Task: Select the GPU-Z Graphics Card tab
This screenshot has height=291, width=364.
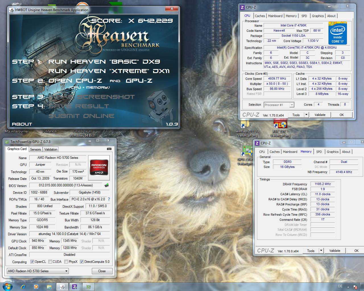Action: tap(17, 149)
